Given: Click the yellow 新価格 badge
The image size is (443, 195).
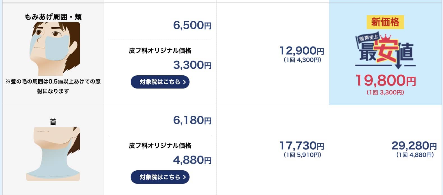Looking at the screenshot, I should [x=385, y=22].
